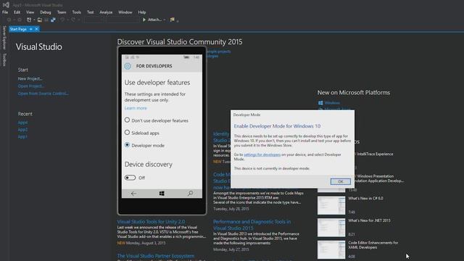
Task: Click the "IntelliTrace Experience" video title
Action: click(x=375, y=154)
